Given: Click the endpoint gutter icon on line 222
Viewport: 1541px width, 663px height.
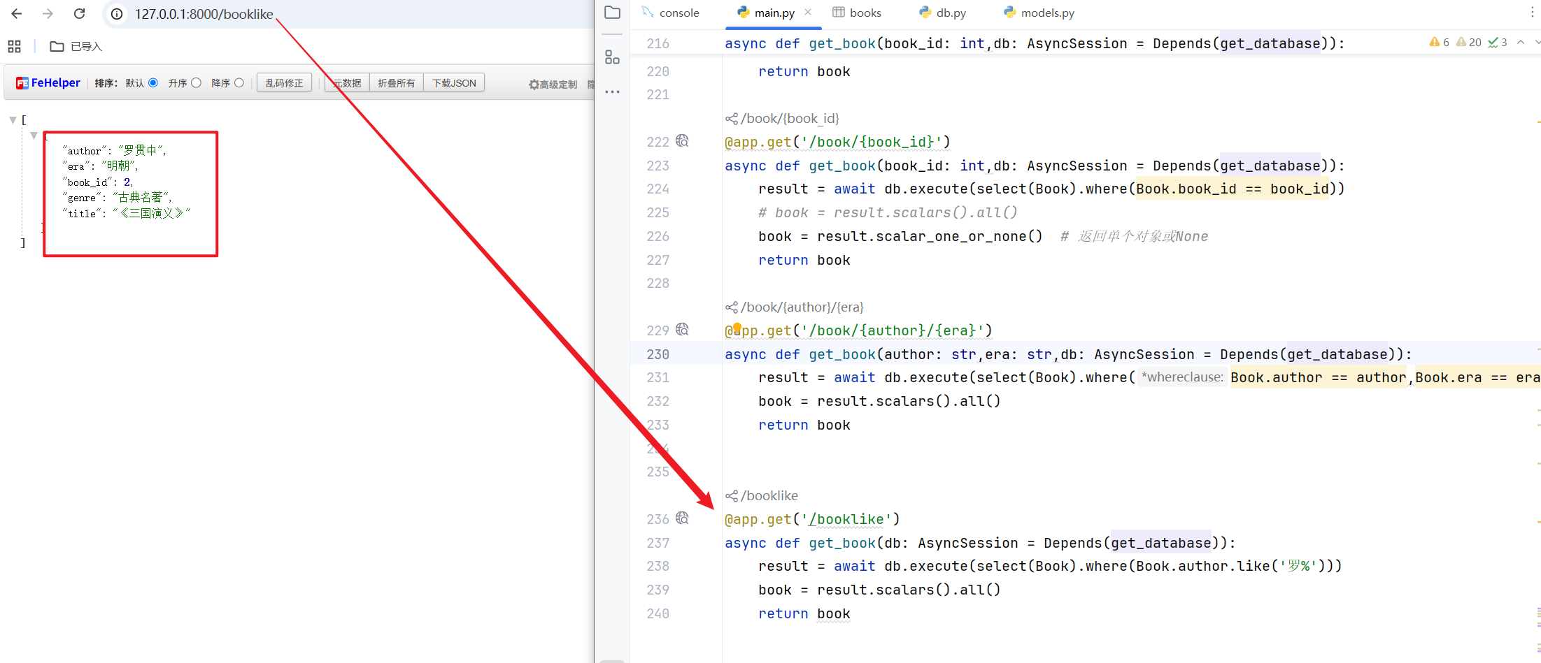Looking at the screenshot, I should click(683, 141).
